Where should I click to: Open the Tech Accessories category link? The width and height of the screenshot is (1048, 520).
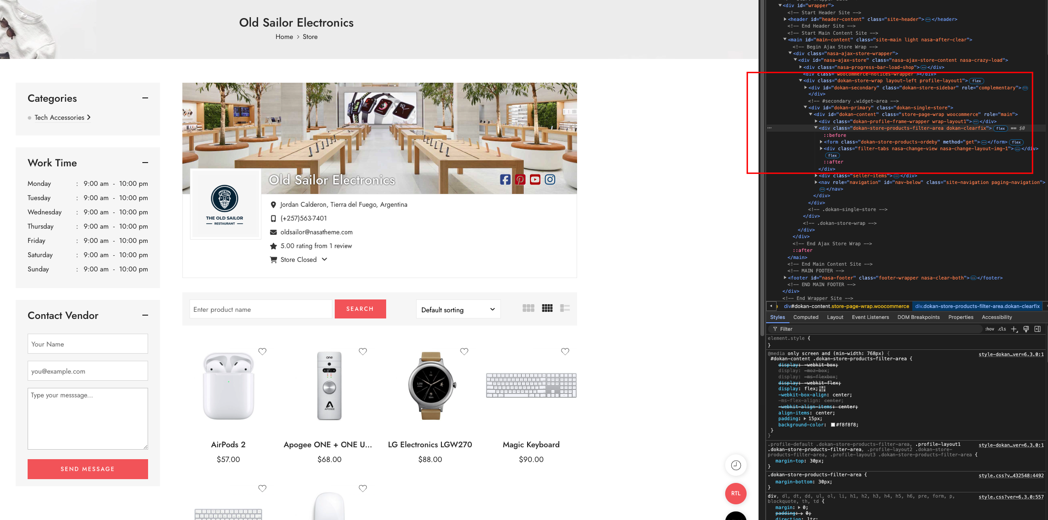pyautogui.click(x=60, y=117)
